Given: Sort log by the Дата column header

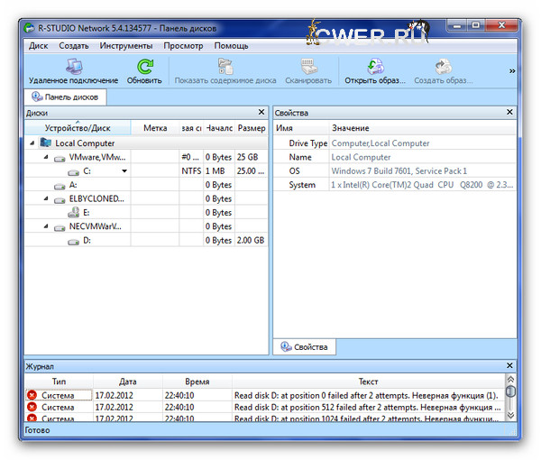Looking at the screenshot, I should point(127,382).
